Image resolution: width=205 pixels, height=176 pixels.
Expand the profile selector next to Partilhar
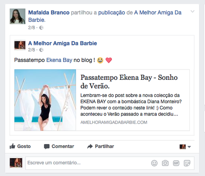click(x=185, y=147)
